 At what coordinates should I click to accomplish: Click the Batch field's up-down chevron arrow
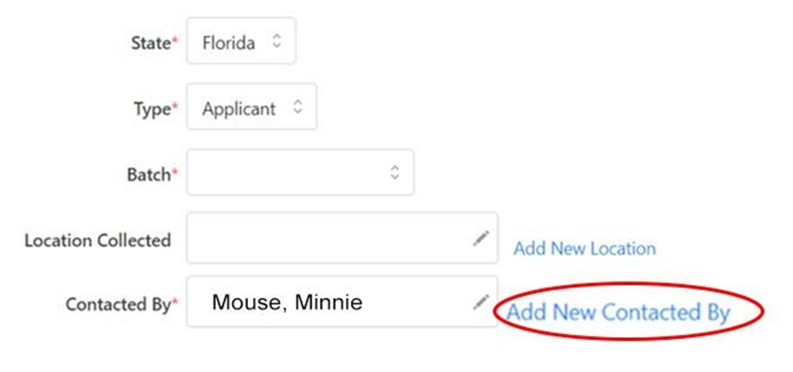click(x=394, y=172)
